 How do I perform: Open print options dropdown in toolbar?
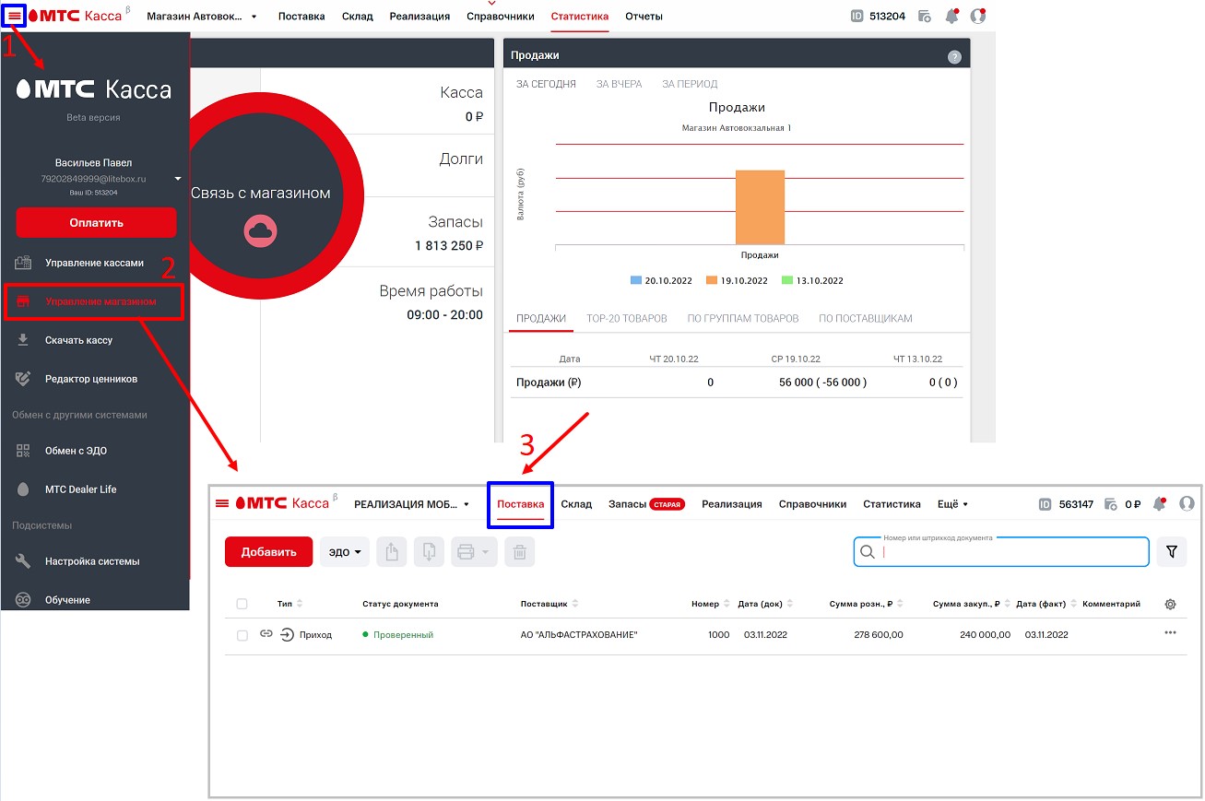[x=474, y=552]
